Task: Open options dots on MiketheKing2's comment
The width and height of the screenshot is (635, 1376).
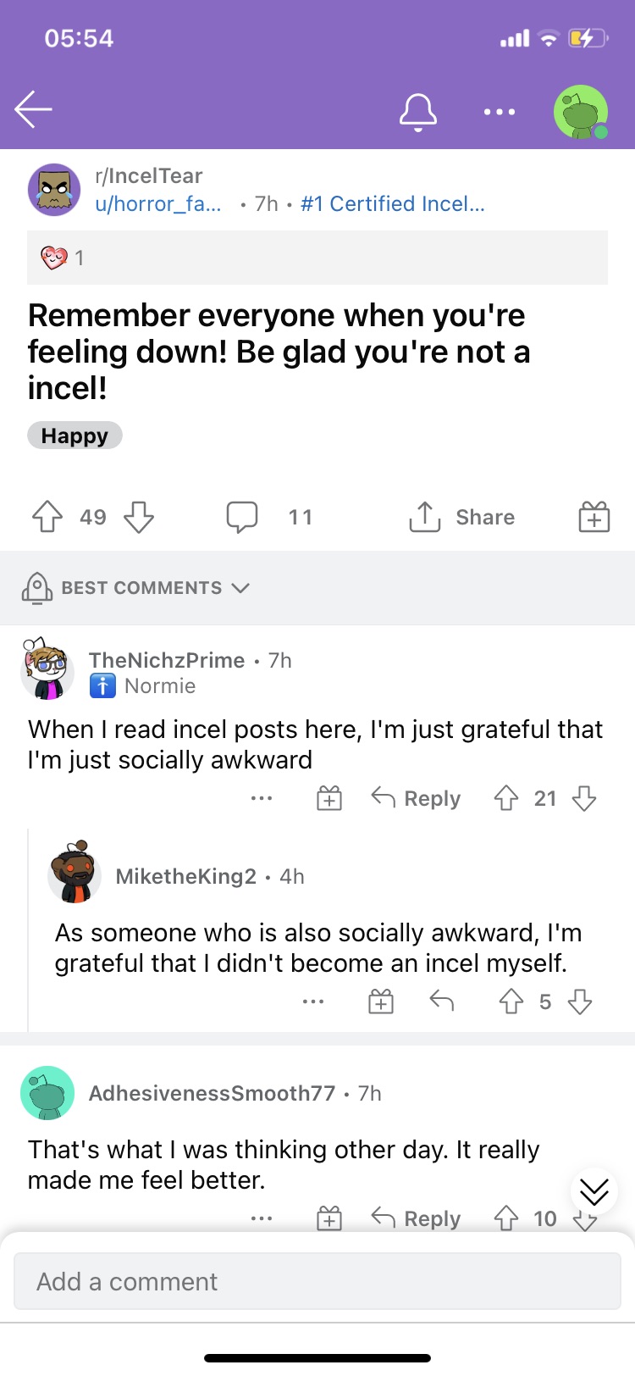Action: tap(313, 1002)
